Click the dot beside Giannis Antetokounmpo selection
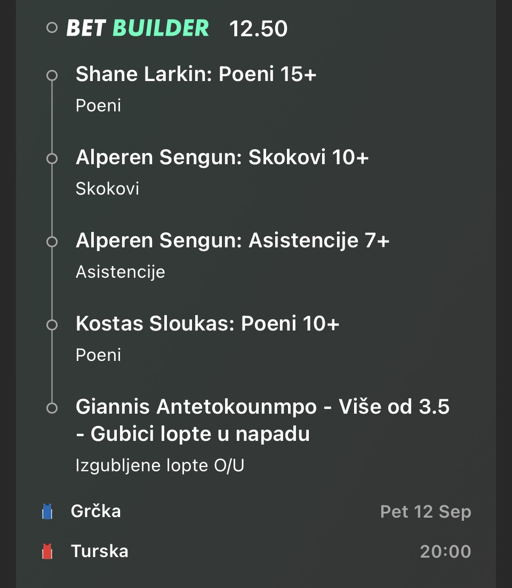512x588 pixels. click(x=52, y=408)
